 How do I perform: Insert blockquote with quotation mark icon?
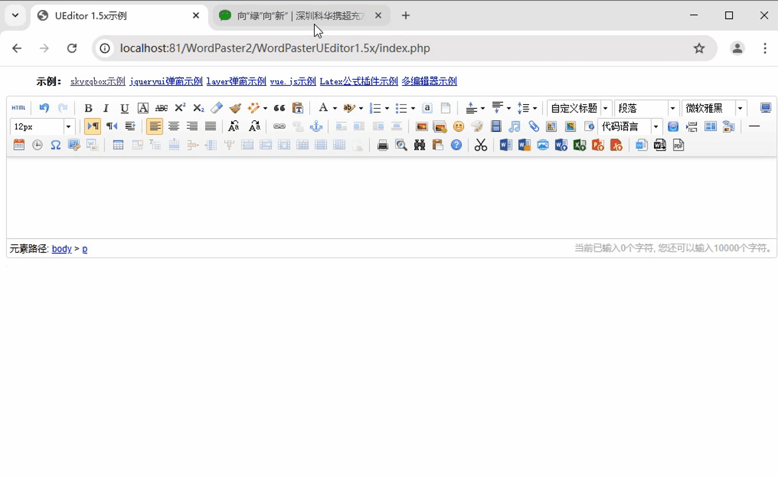coord(279,108)
